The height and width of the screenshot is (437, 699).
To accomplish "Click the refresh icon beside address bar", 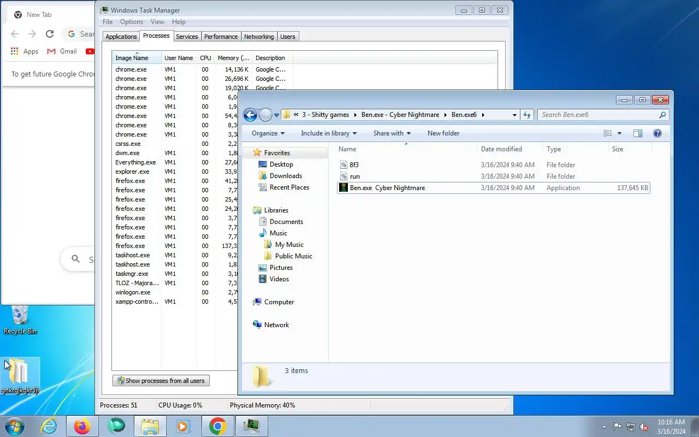I will click(x=527, y=115).
